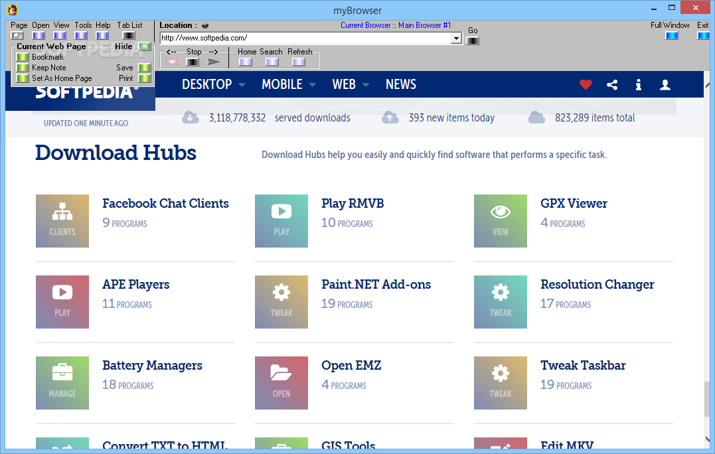
Task: Click the URL location input field
Action: [x=305, y=38]
